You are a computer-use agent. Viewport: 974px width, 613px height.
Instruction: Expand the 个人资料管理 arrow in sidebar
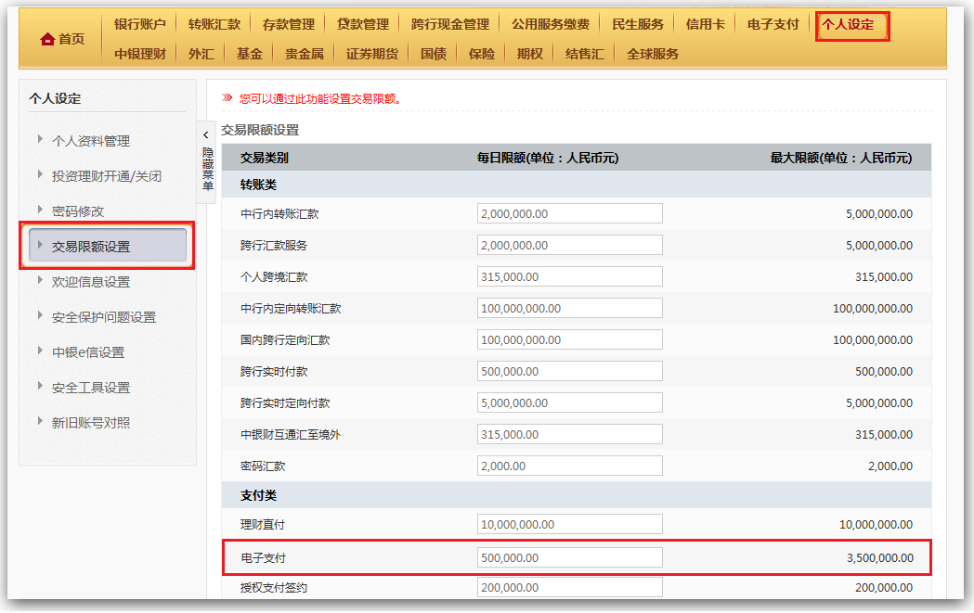(x=40, y=139)
